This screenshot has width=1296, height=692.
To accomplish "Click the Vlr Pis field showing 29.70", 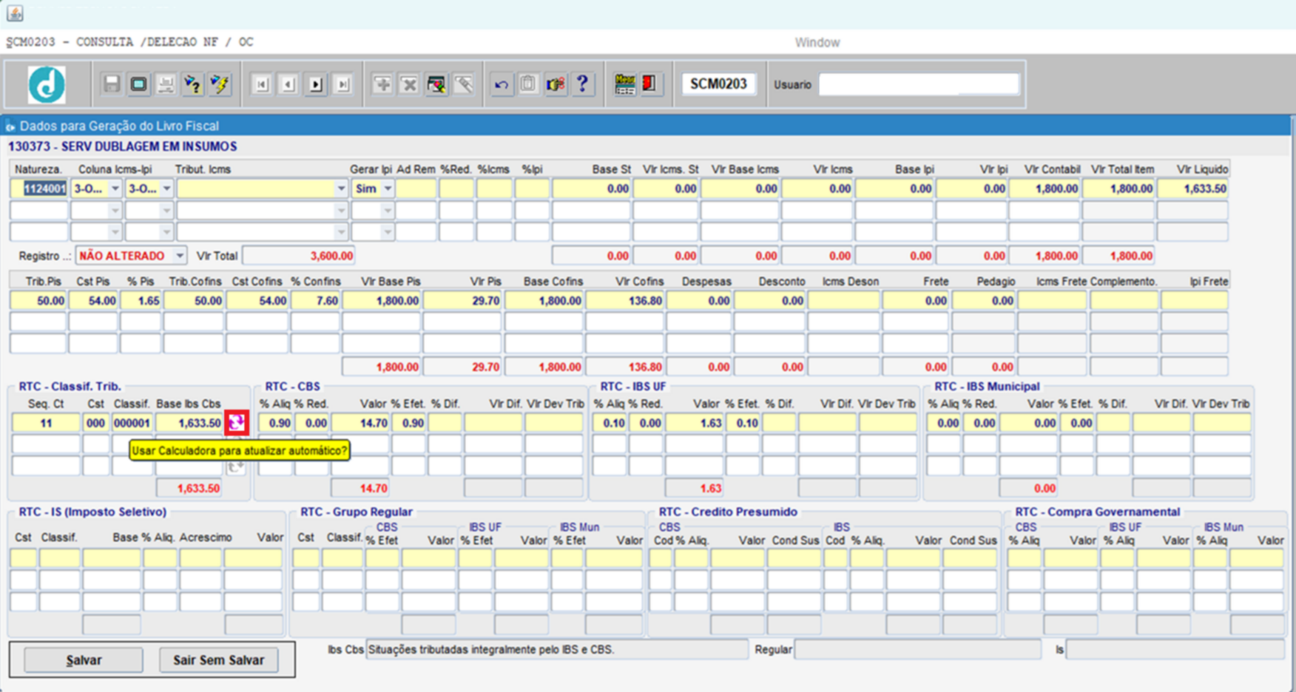I will [463, 301].
